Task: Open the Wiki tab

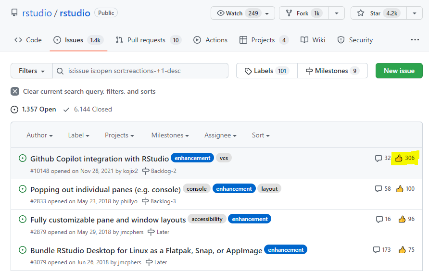Action: click(313, 40)
